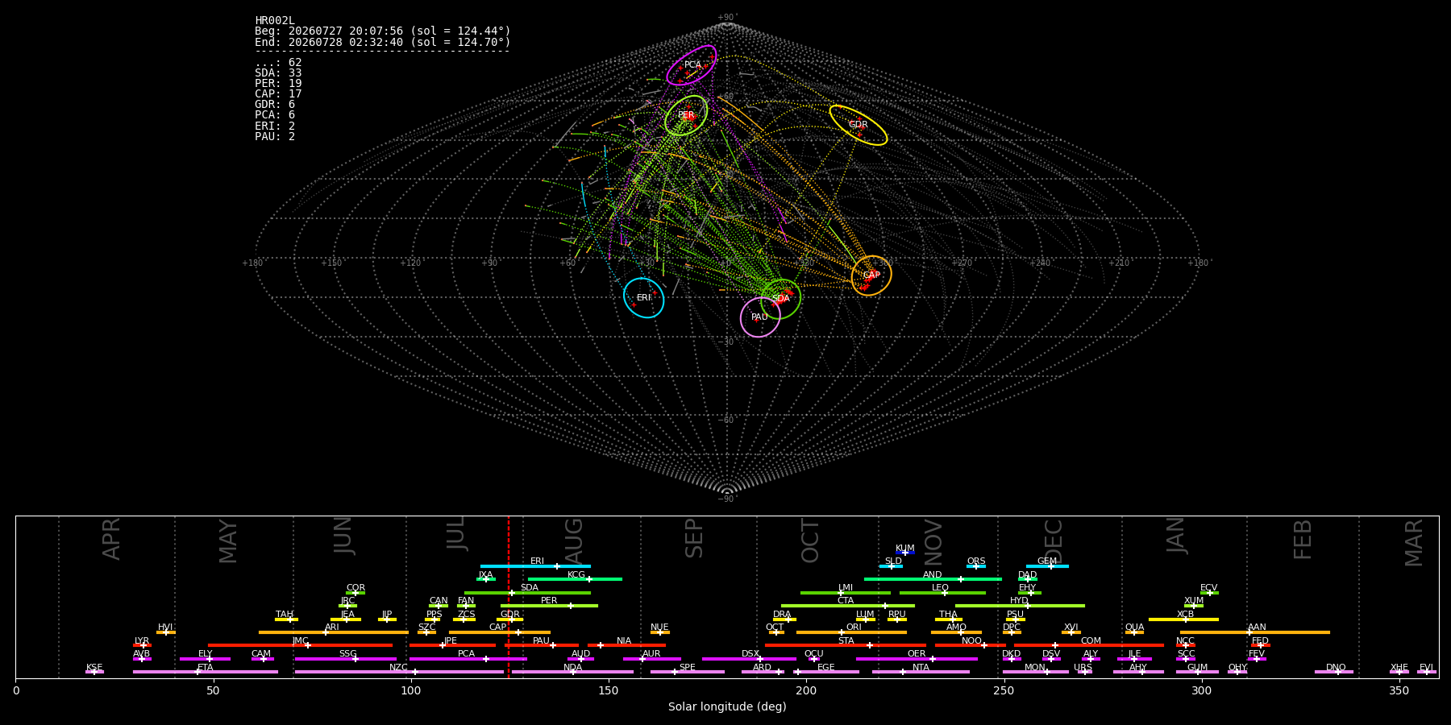The image size is (1451, 725).
Task: Click the Solar longitude axis label
Action: pyautogui.click(x=727, y=706)
